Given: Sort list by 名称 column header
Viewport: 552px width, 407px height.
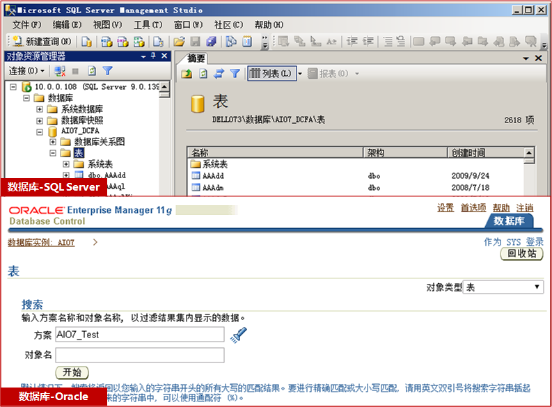Looking at the screenshot, I should tap(275, 152).
